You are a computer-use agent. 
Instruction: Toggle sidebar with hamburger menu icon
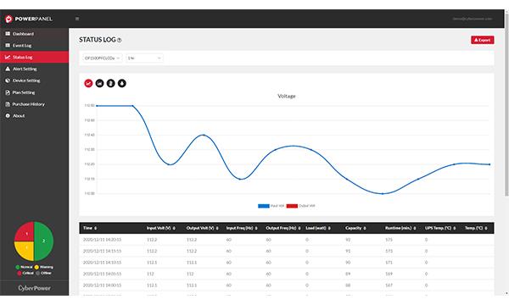[x=77, y=19]
